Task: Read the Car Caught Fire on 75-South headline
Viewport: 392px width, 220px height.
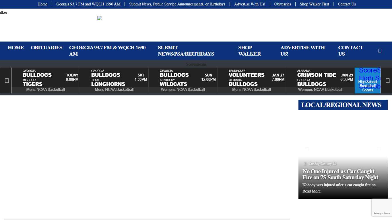Action: 340,174
